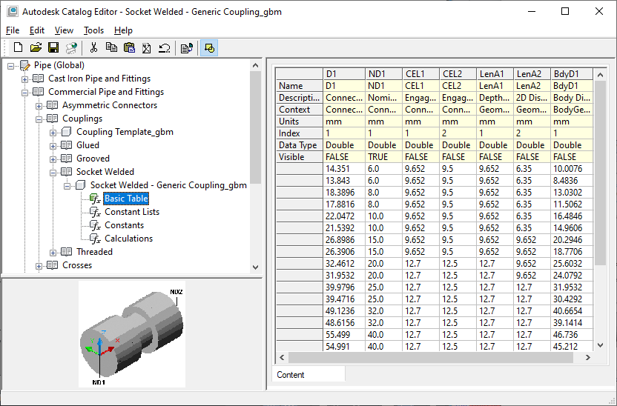617x406 pixels.
Task: Click the Cut scissors icon
Action: 93,48
